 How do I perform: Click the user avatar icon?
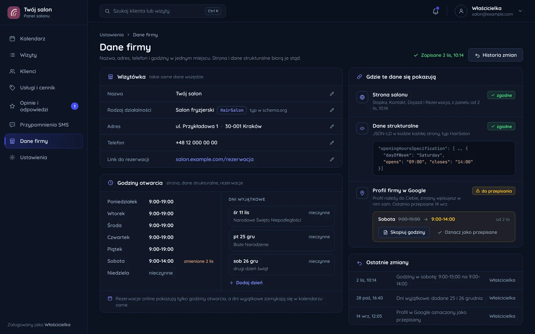(461, 11)
